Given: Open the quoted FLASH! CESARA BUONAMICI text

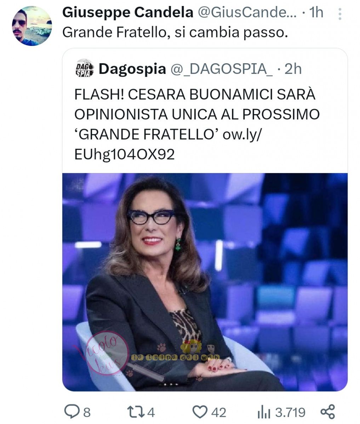Looking at the screenshot, I should (x=197, y=124).
